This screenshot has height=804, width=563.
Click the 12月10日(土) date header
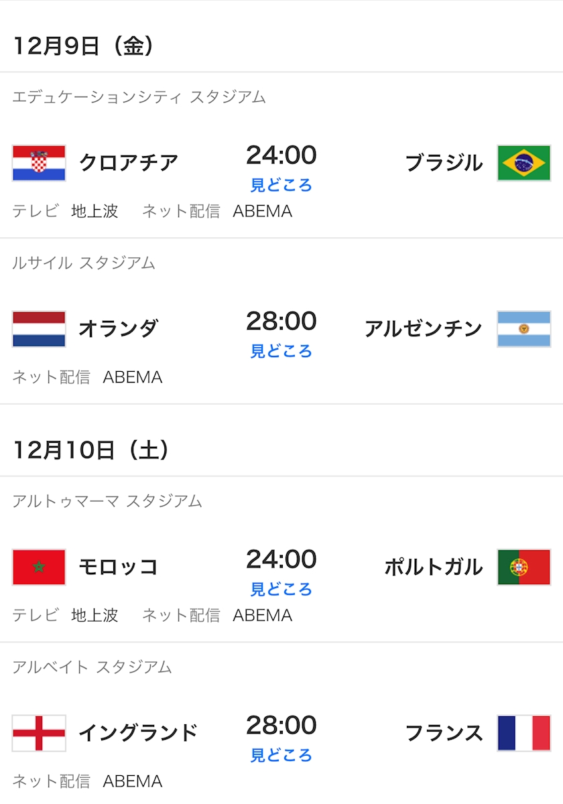point(91,450)
